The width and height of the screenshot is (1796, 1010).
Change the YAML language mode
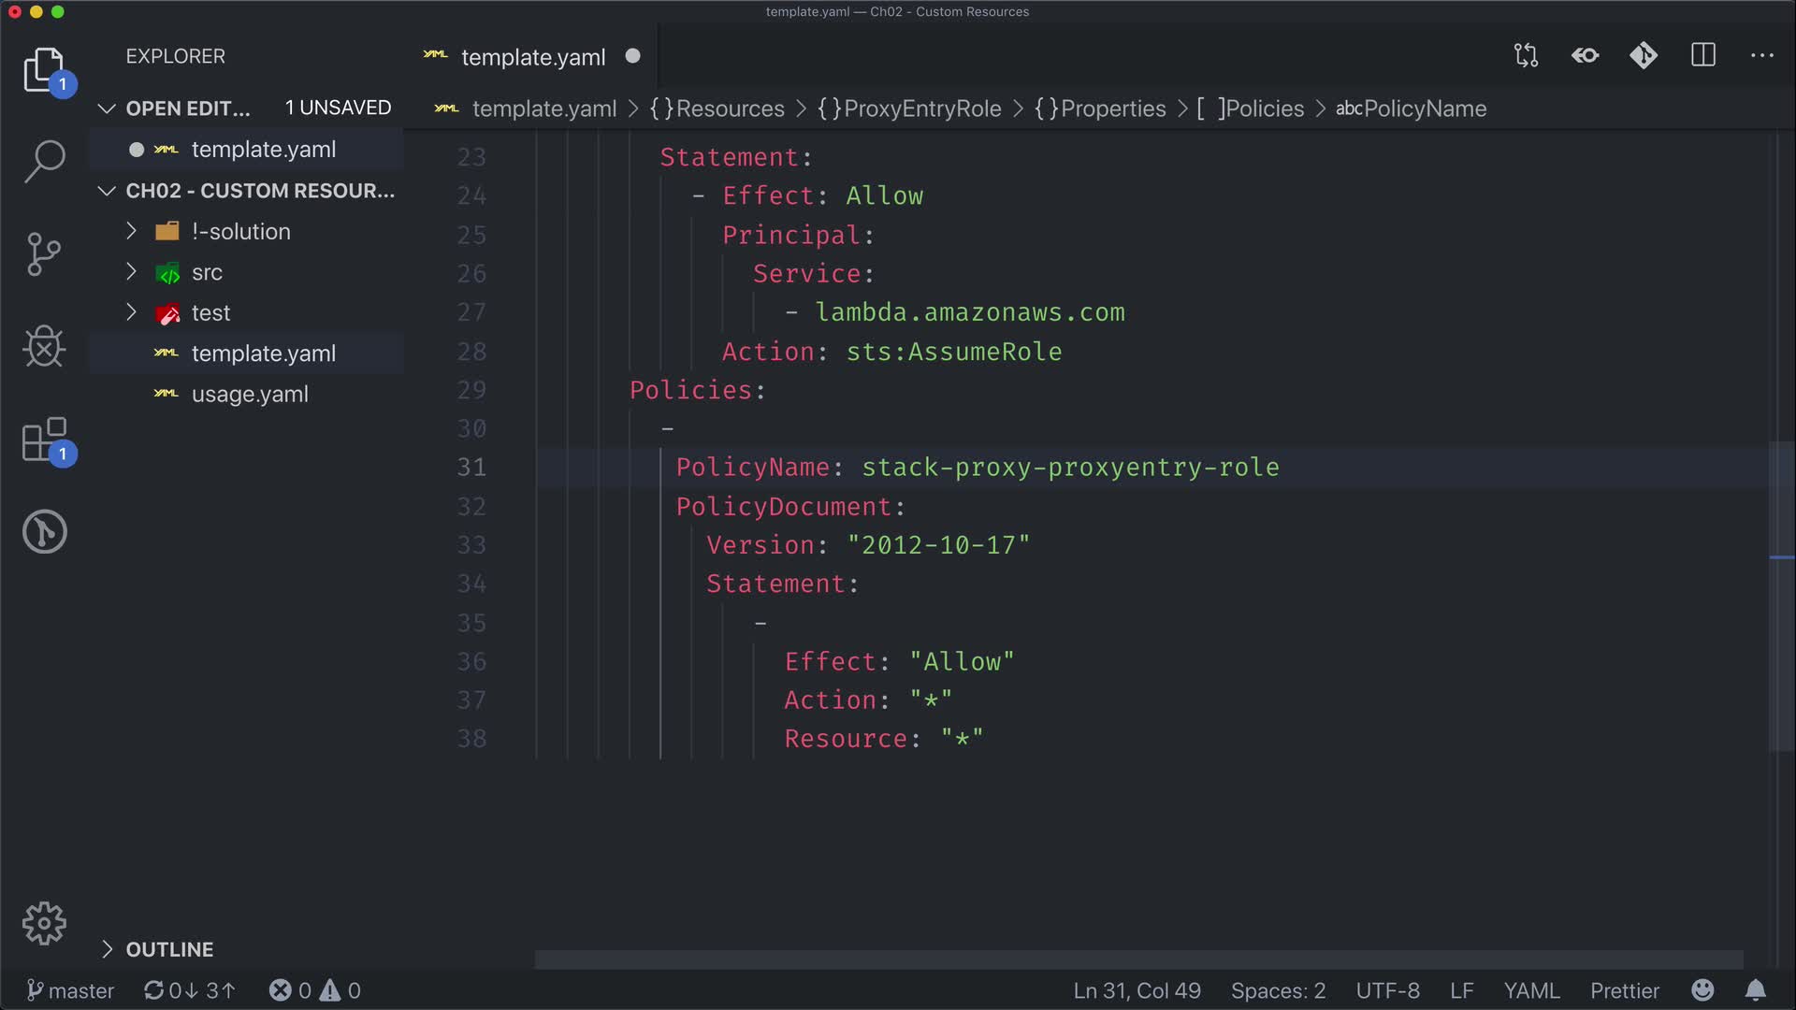1531,990
